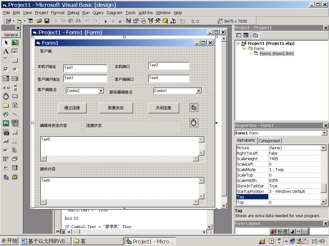Click the 本机IP地址 label on the form
Image resolution: width=329 pixels, height=246 pixels.
point(47,67)
